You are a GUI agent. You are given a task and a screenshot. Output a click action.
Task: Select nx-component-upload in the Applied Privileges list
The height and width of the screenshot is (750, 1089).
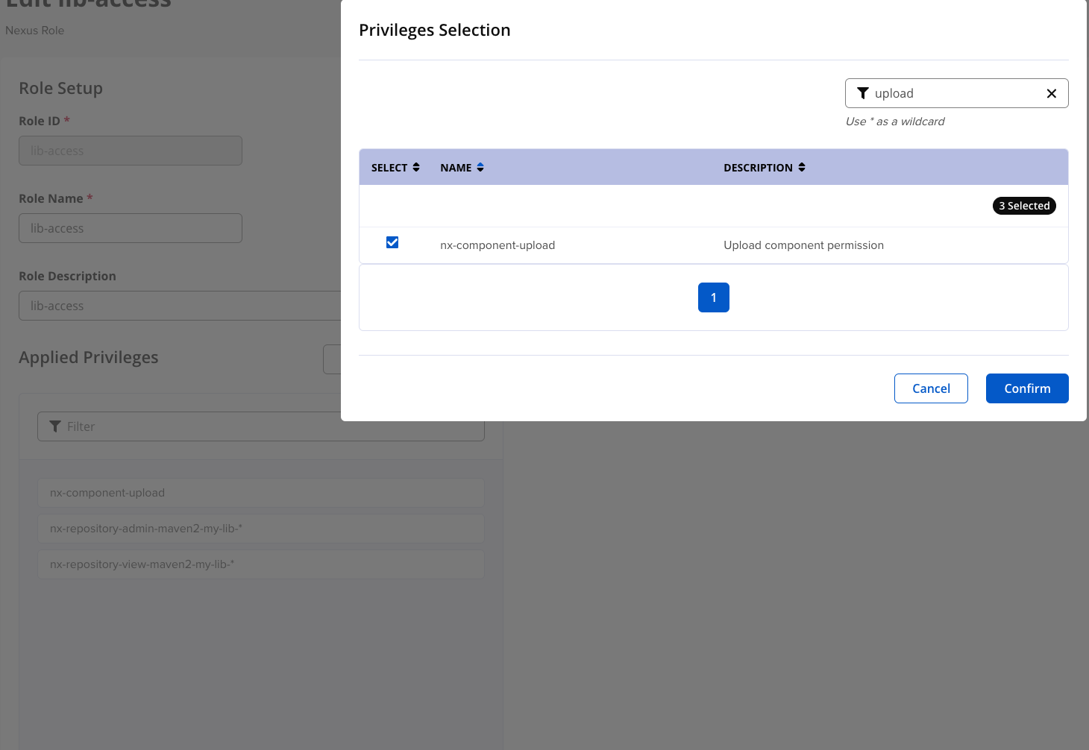261,493
